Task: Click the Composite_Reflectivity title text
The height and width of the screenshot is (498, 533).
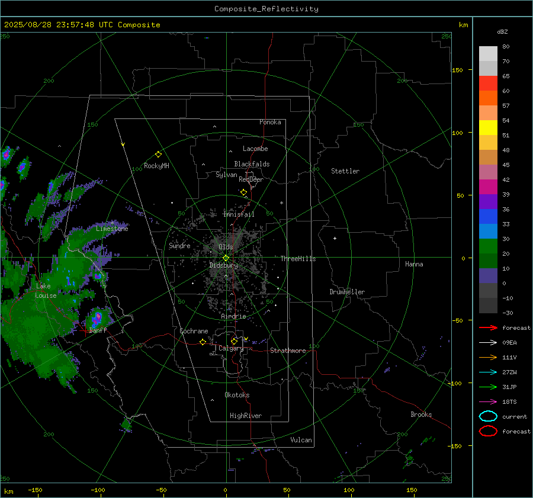Action: [x=266, y=9]
